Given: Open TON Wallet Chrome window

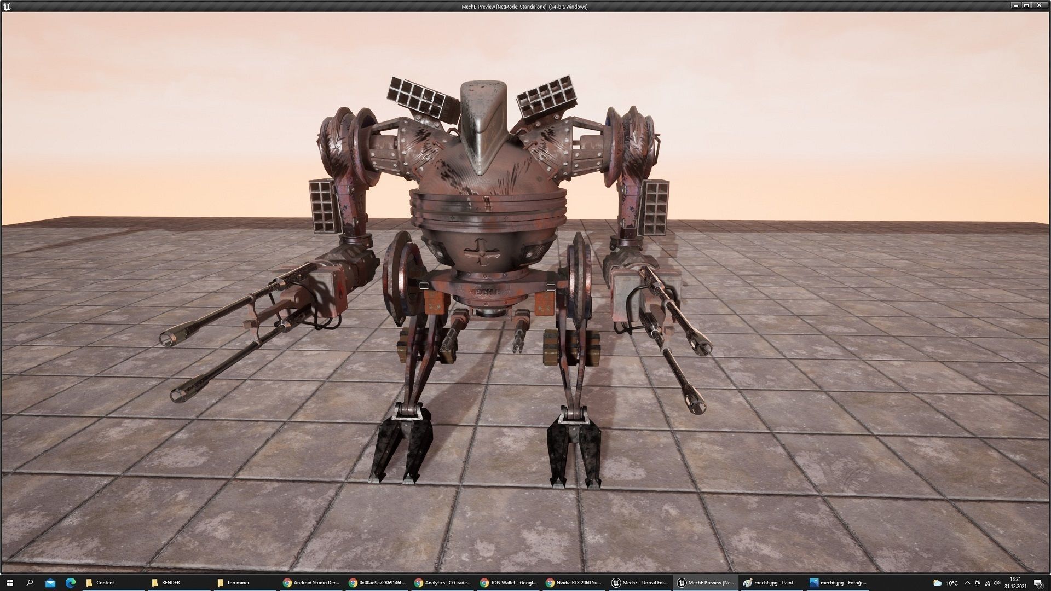Looking at the screenshot, I should click(x=509, y=583).
